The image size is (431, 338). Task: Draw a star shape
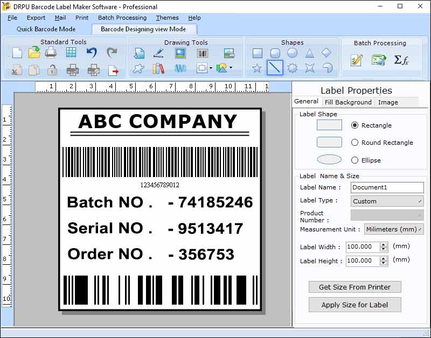click(257, 68)
